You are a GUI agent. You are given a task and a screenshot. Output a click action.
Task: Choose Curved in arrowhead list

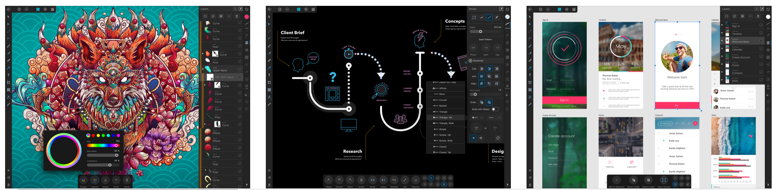pyautogui.click(x=446, y=100)
